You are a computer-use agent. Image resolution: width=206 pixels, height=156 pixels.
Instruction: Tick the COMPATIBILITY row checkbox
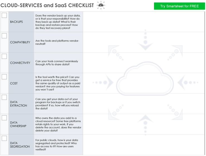coord(4,36)
